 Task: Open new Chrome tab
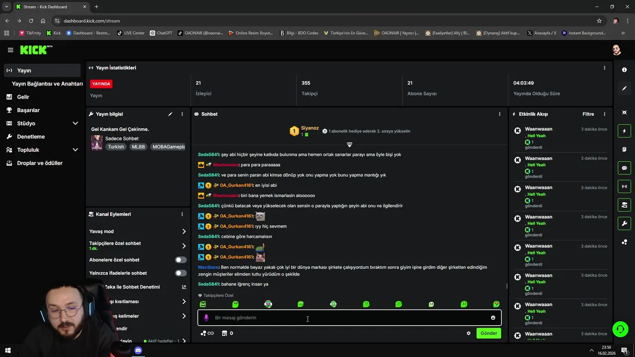(96, 6)
